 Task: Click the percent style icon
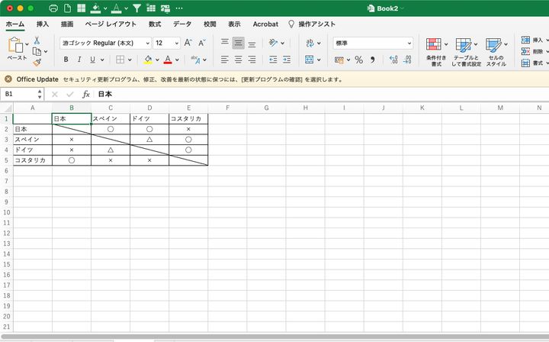coord(358,60)
